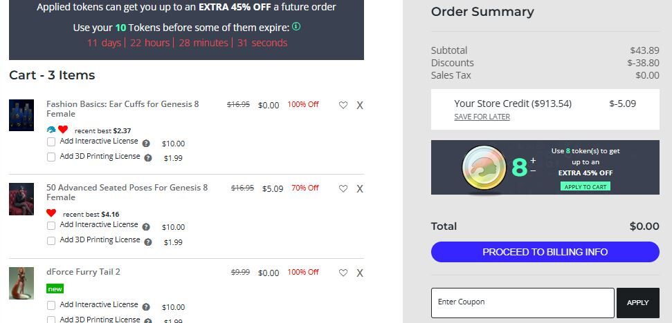The width and height of the screenshot is (672, 323).
Task: Tick Interactive License for Seated Poses
Action: click(x=51, y=226)
